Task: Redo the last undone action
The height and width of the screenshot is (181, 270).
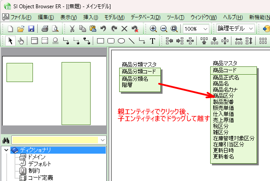Action: [114, 29]
